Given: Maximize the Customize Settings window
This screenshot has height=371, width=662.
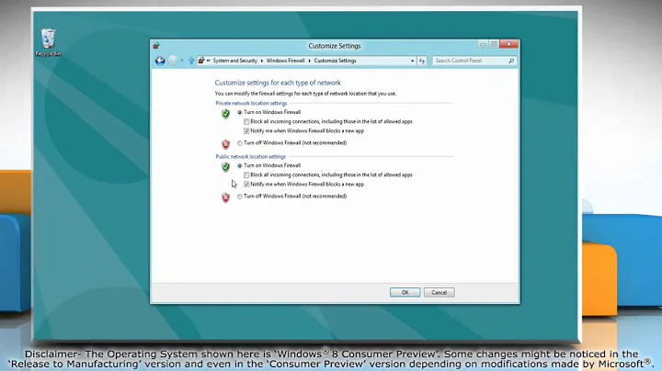Looking at the screenshot, I should [x=494, y=44].
